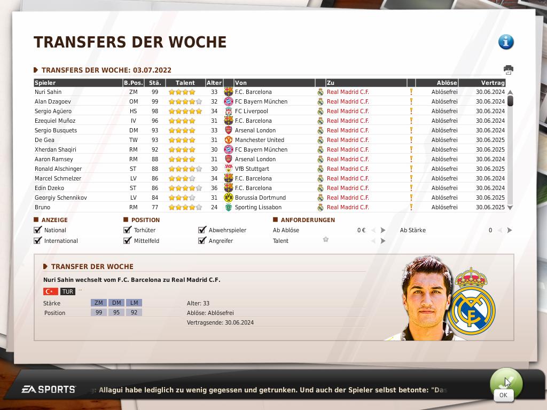Image resolution: width=547 pixels, height=410 pixels.
Task: Sort the table by Talent column
Action: (185, 83)
